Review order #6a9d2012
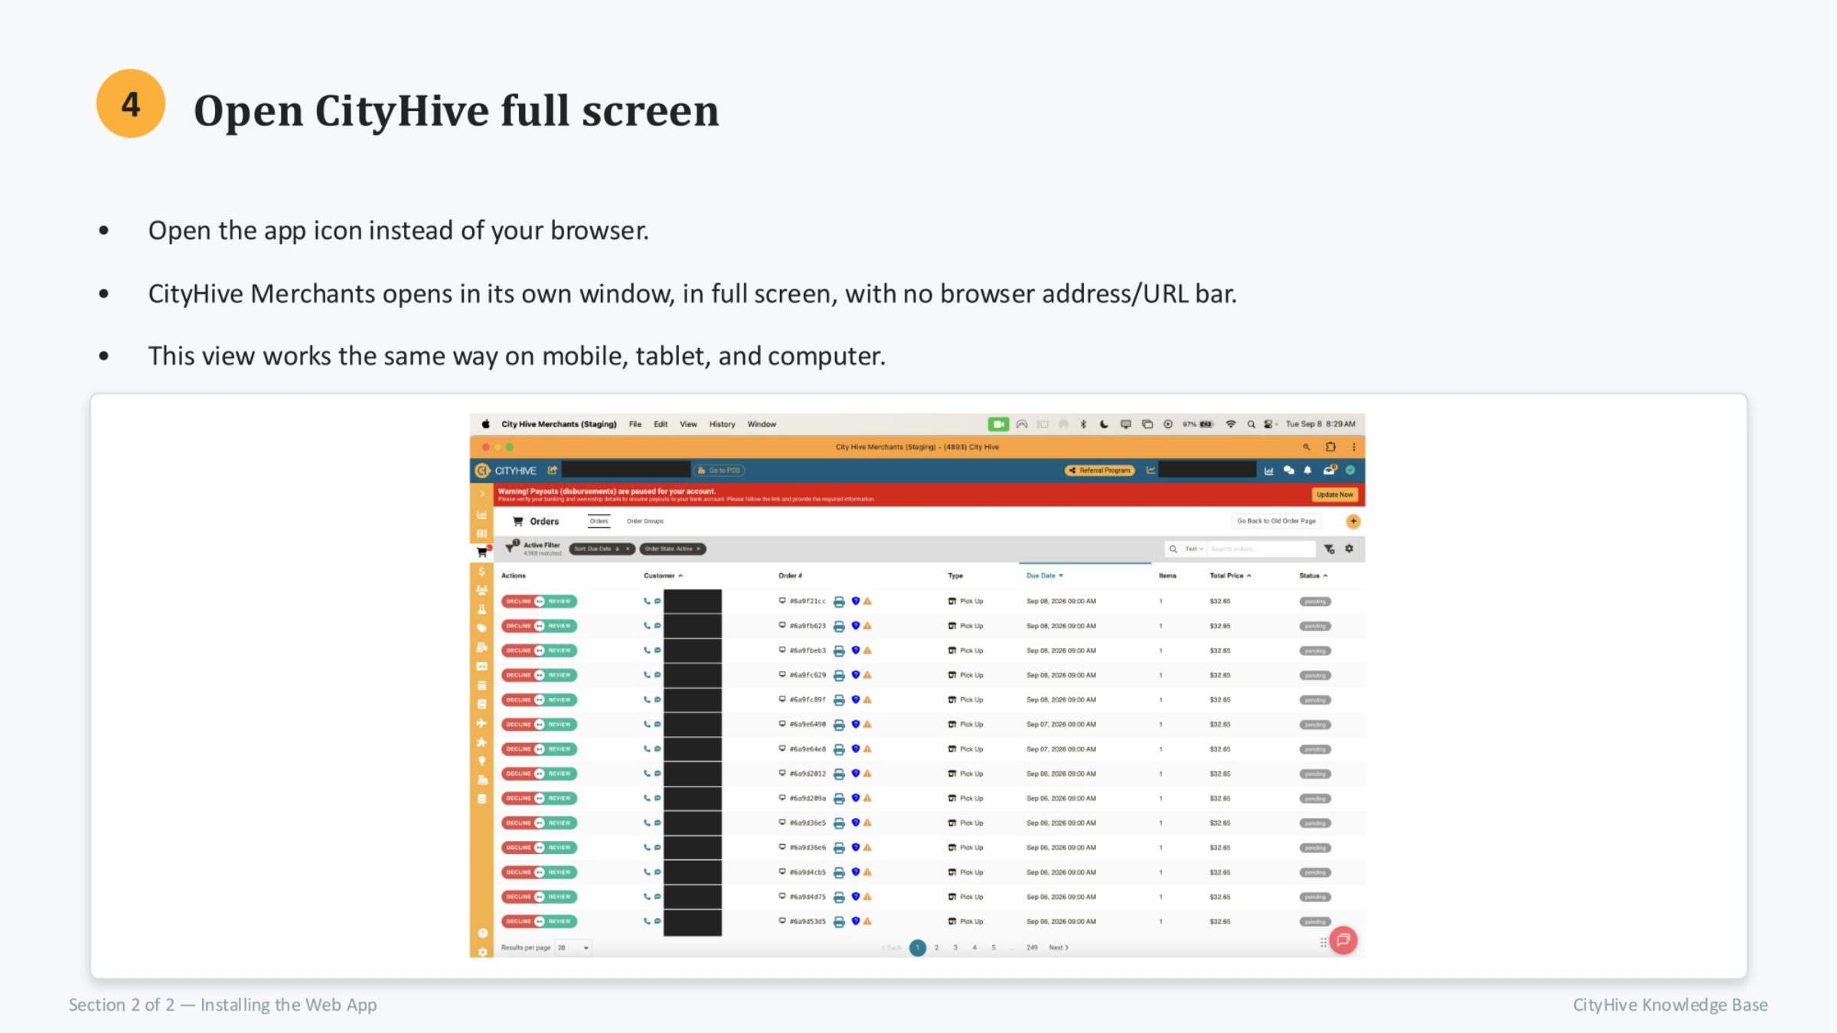Image resolution: width=1837 pixels, height=1033 pixels. pyautogui.click(x=560, y=774)
